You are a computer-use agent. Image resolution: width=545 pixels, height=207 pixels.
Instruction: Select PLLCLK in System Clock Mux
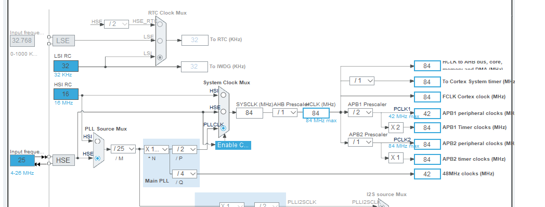click(224, 128)
